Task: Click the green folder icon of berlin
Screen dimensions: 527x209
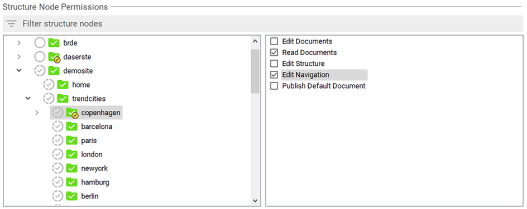Action: pos(72,196)
